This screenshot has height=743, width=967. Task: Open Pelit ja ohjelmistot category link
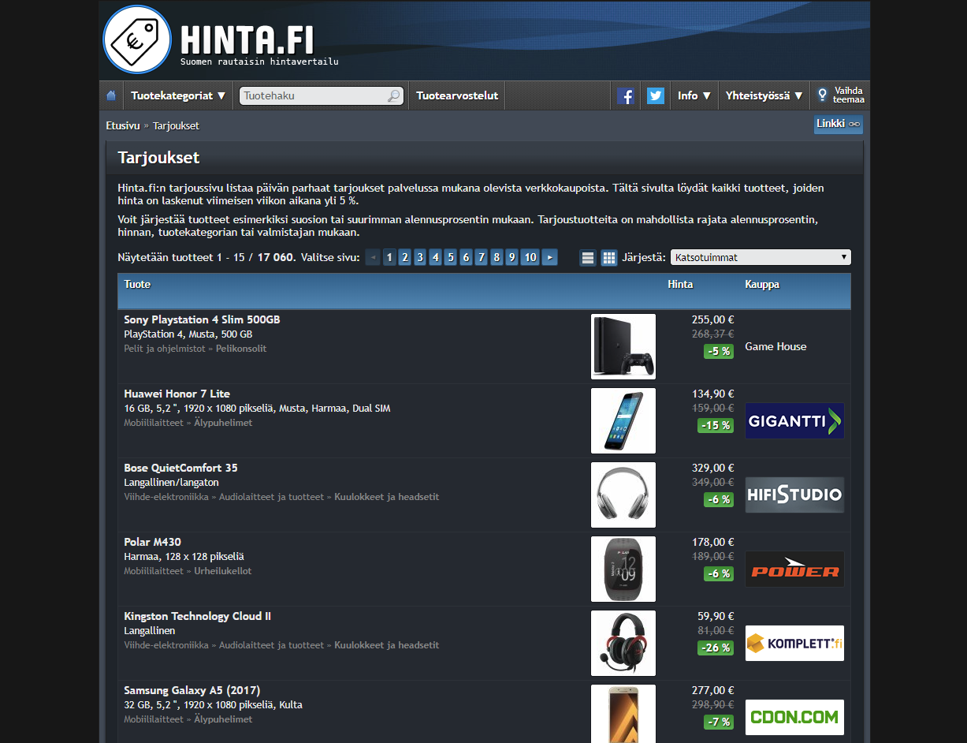coord(164,349)
